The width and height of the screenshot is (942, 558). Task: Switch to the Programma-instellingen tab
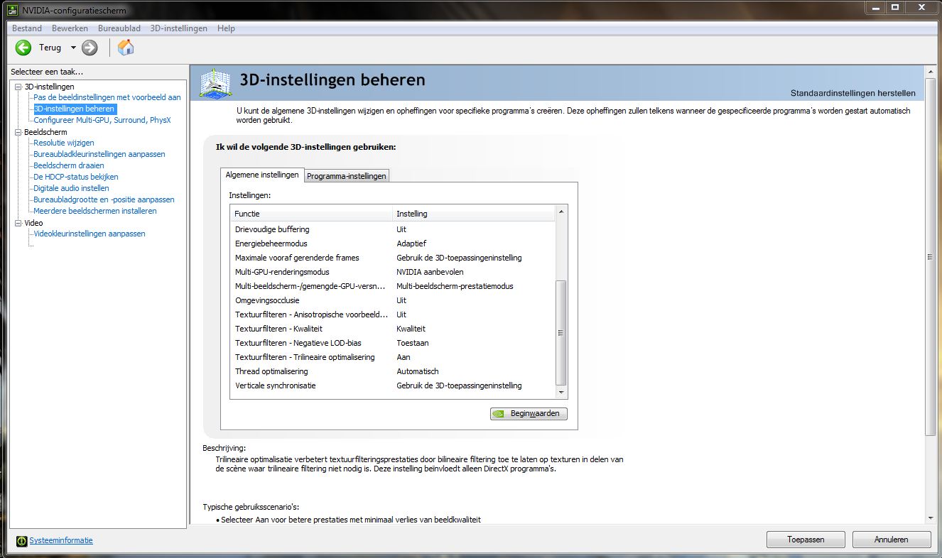pos(347,176)
